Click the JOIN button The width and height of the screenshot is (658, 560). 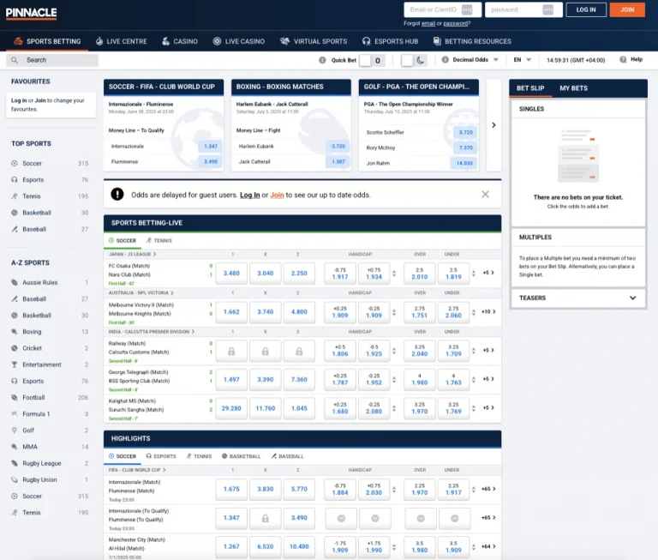[627, 9]
